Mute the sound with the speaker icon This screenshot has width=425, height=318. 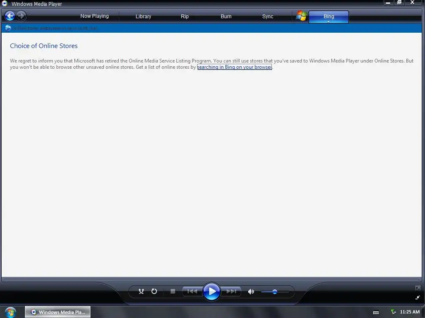click(251, 291)
